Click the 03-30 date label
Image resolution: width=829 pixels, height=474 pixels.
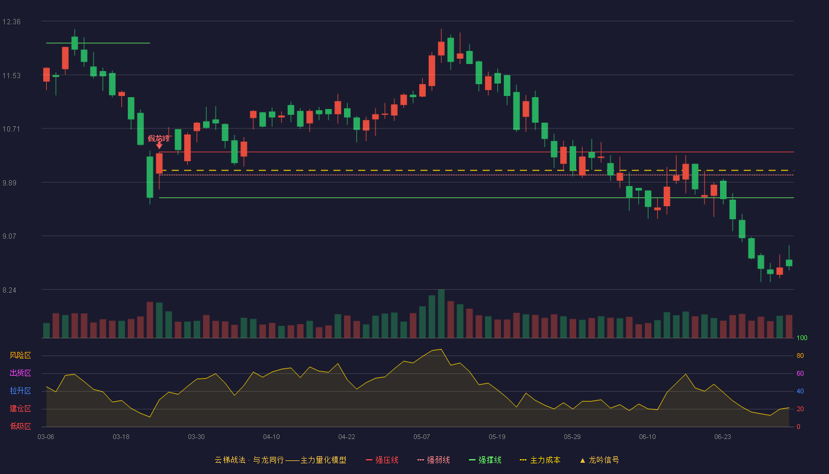point(196,437)
